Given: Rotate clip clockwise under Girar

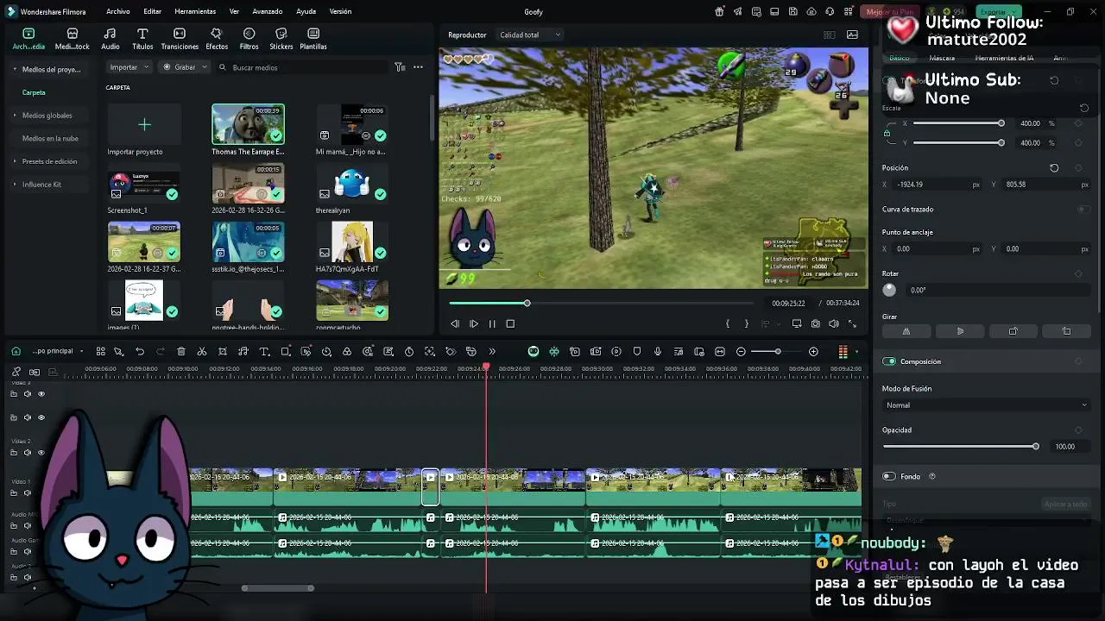Looking at the screenshot, I should 1013,331.
